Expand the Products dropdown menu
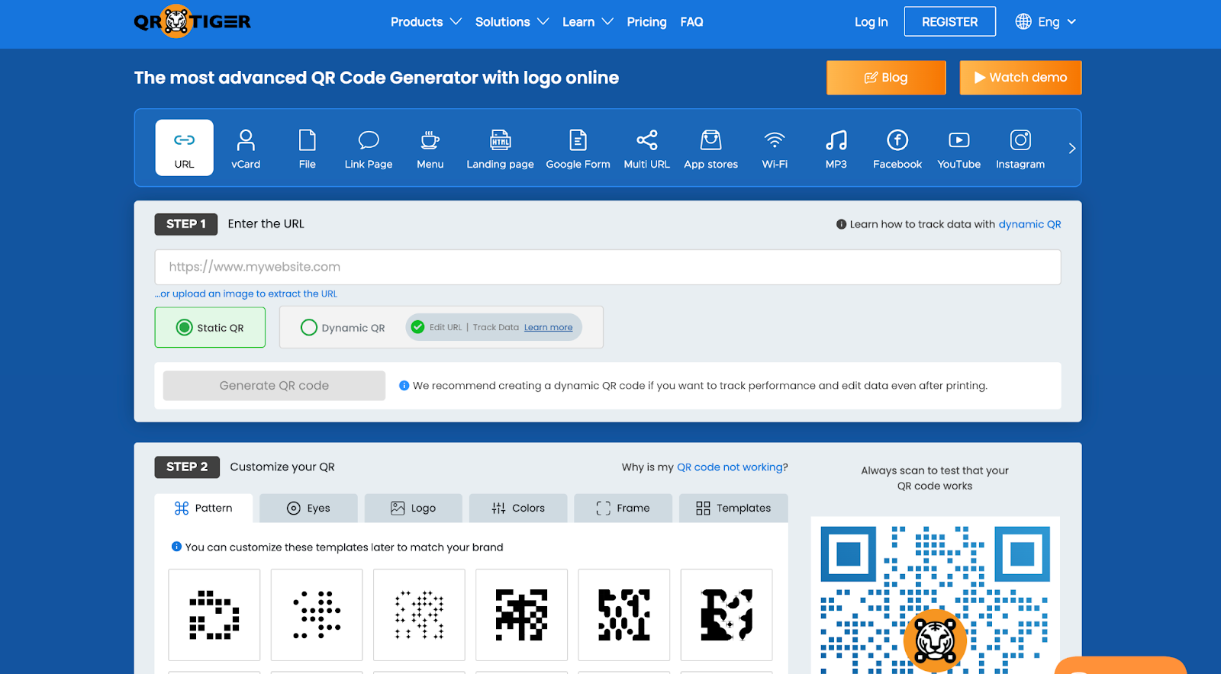1221x674 pixels. (426, 22)
